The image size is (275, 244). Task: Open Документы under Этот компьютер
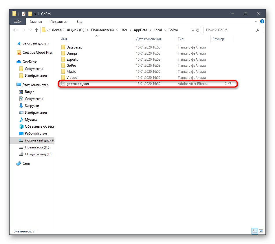click(x=34, y=99)
